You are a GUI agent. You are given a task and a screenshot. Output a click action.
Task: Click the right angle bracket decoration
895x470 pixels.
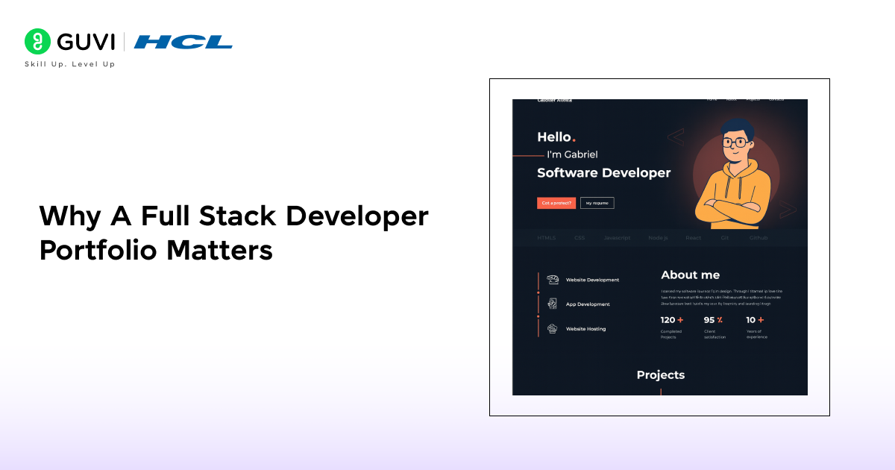coord(788,210)
